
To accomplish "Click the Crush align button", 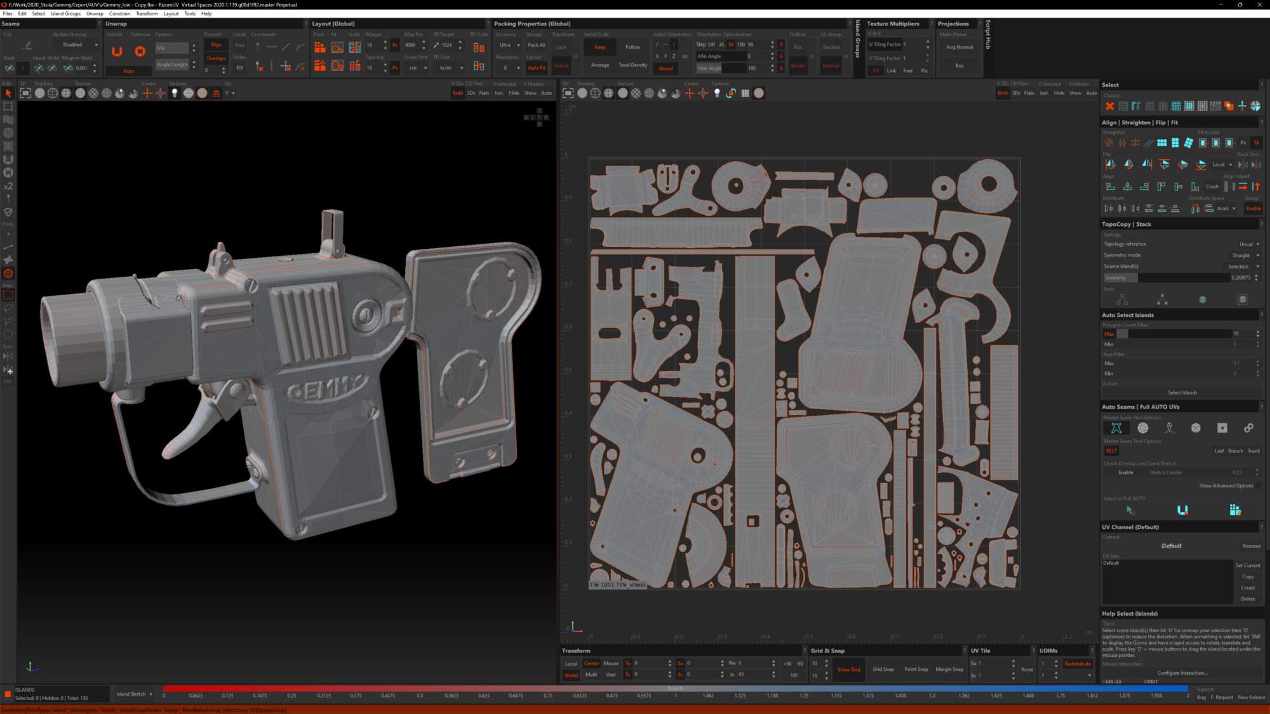I will pos(1212,187).
